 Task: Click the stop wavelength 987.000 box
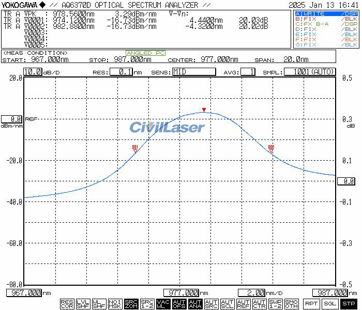[x=330, y=293]
